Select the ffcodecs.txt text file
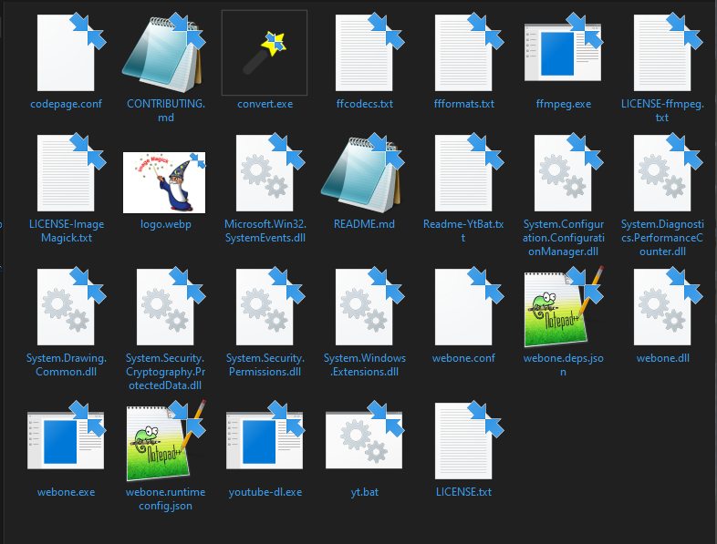Viewport: 717px width, 544px height. (364, 53)
